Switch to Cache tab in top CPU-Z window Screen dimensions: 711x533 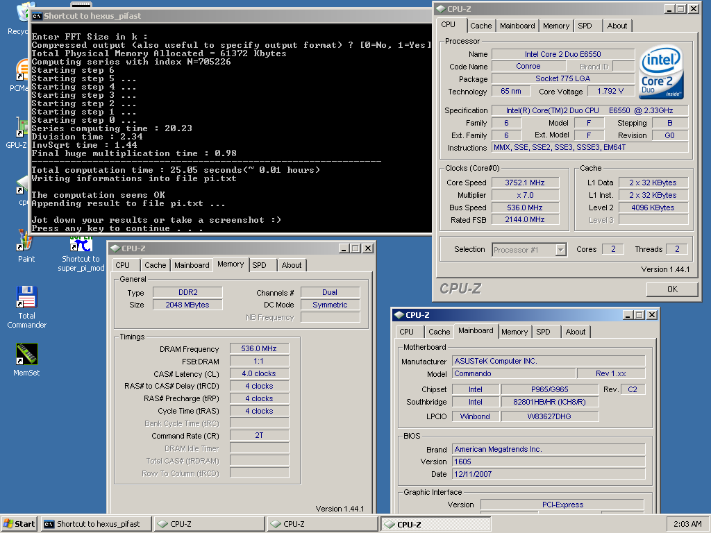coord(480,26)
